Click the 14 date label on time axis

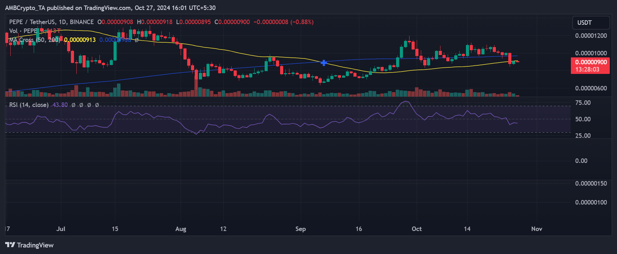click(x=467, y=229)
